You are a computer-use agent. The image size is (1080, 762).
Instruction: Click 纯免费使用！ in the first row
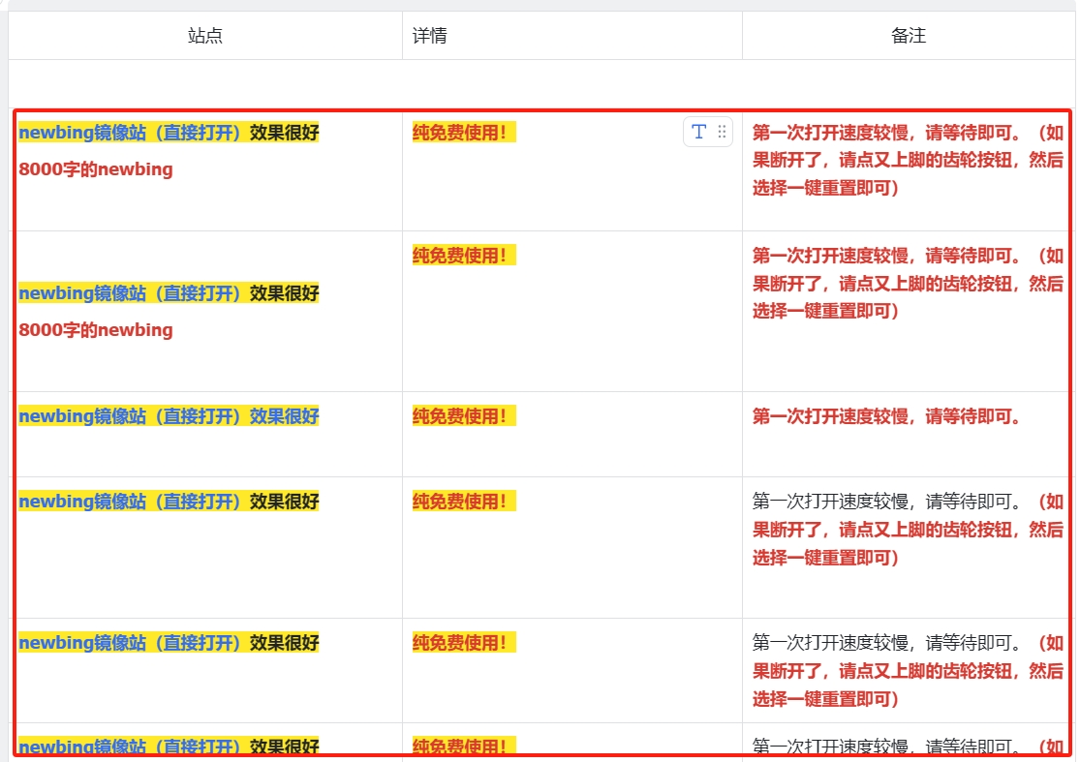461,133
